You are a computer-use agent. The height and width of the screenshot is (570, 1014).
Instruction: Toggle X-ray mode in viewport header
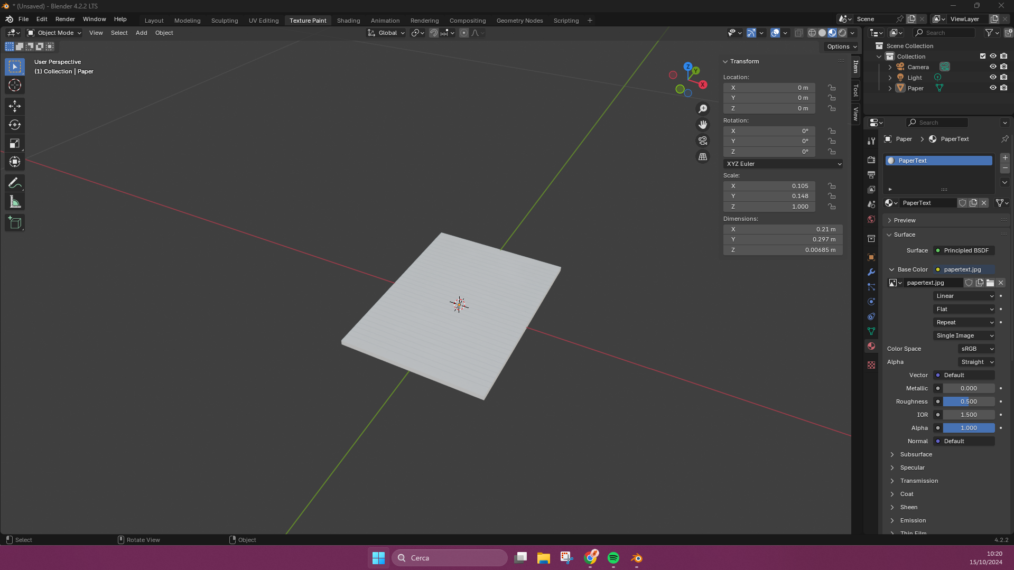click(x=798, y=33)
